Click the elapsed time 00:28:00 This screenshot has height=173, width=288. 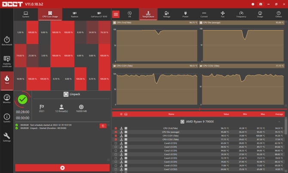click(23, 112)
